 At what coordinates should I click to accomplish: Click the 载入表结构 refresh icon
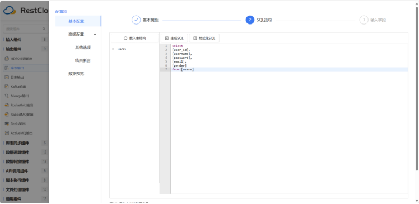pos(125,38)
